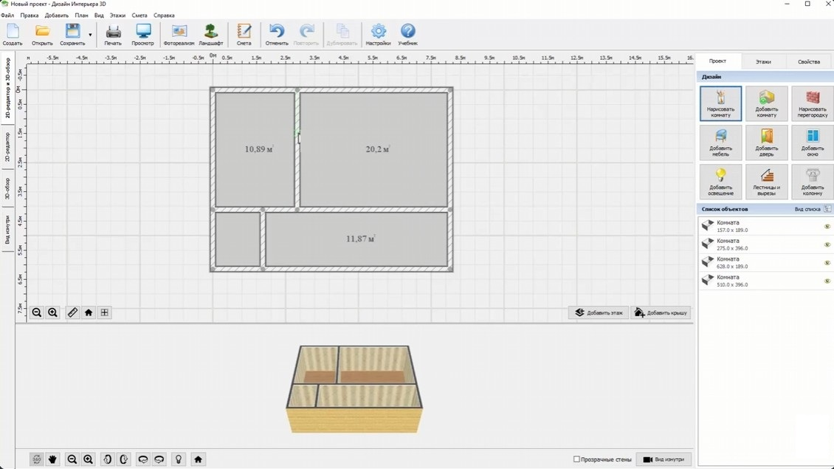Image resolution: width=834 pixels, height=469 pixels.
Task: Select the Лестницы и вырезы tool
Action: [x=766, y=182]
